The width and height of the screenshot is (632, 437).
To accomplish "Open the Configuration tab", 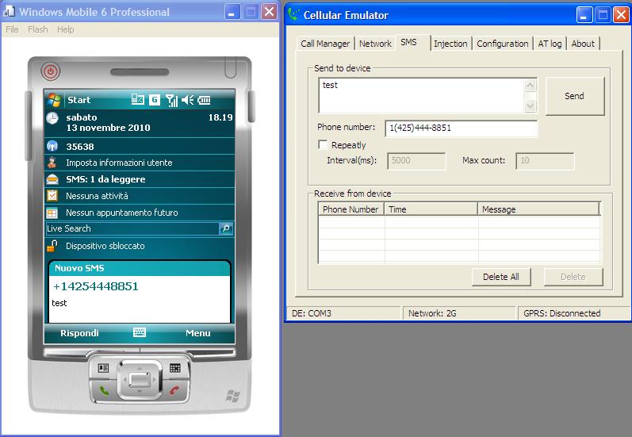I will (x=502, y=44).
